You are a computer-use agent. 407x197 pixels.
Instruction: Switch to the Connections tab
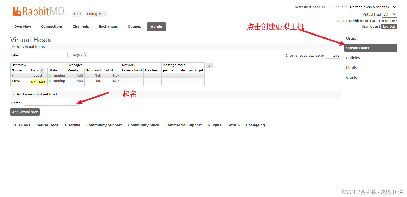(52, 26)
